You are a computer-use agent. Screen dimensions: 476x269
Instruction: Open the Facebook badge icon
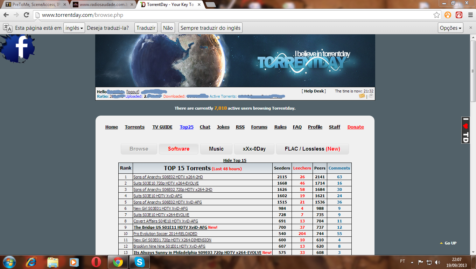coord(17,48)
